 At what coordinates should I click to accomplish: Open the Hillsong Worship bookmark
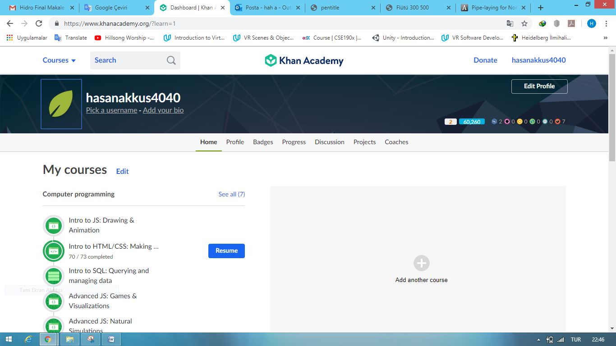pyautogui.click(x=124, y=38)
